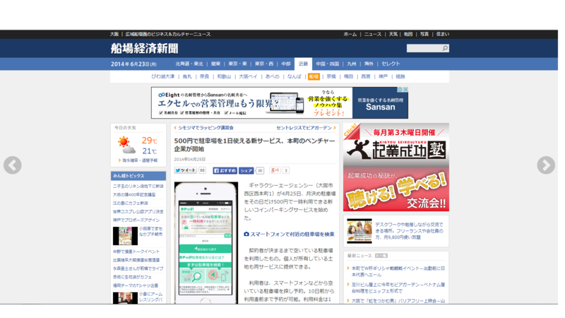The width and height of the screenshot is (565, 318).
Task: Open topic 中野で漫画トークイベント
Action: (136, 252)
